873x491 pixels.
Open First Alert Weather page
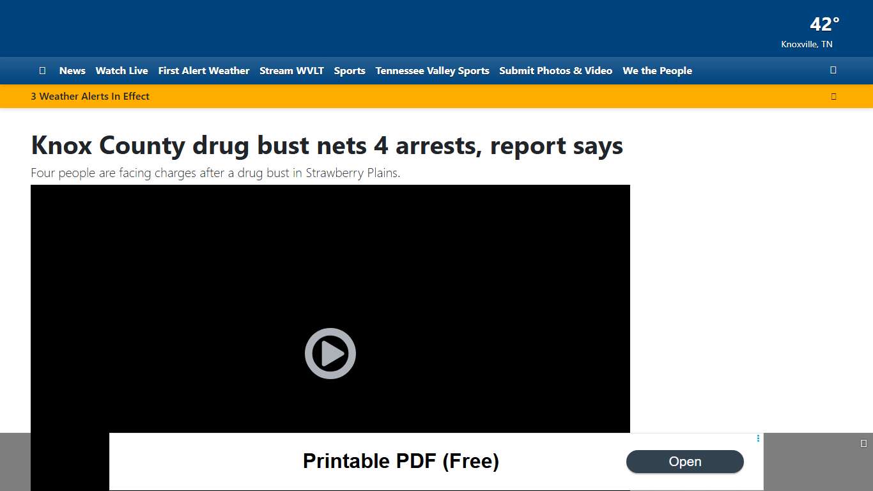click(x=203, y=71)
